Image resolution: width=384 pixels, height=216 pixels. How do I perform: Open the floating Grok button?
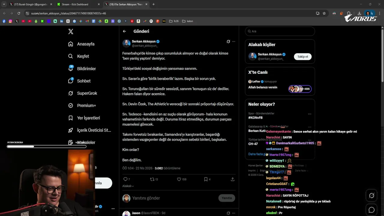pyautogui.click(x=371, y=196)
